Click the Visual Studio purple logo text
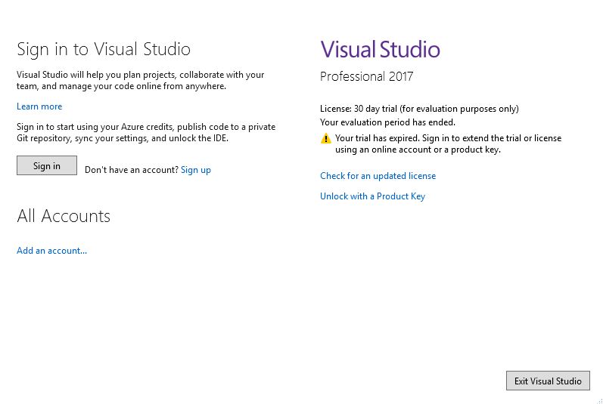Viewport: 603px width, 404px height. point(380,49)
